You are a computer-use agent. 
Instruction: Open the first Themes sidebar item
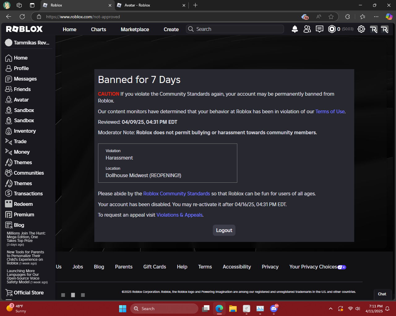19,163
